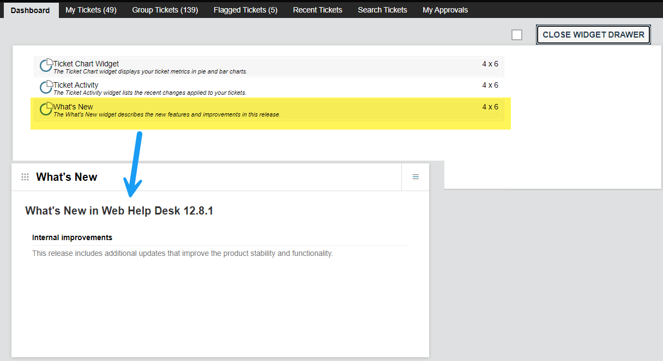Open the Flagged Tickets (5) tab
The image size is (663, 361).
[x=245, y=10]
